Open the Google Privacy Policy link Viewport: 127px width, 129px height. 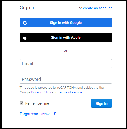pos(41,92)
